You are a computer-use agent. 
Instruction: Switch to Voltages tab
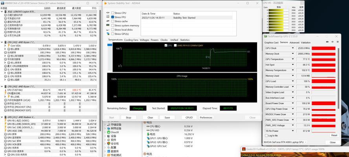(145, 40)
